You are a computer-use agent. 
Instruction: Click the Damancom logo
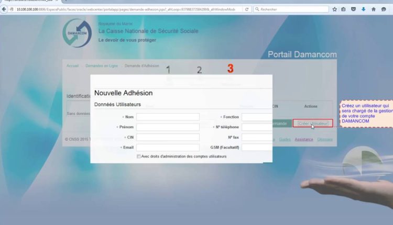77,33
